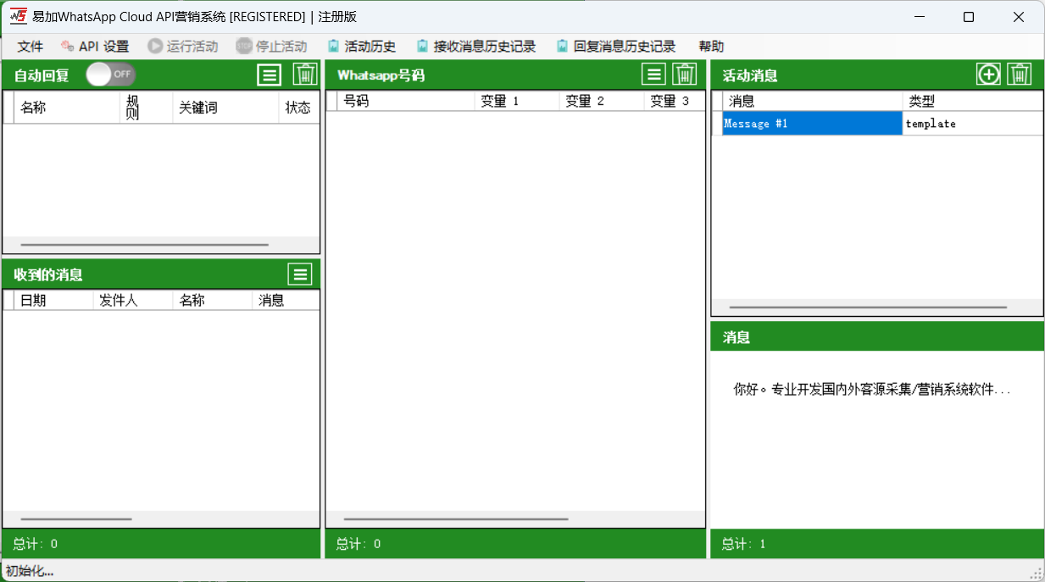Click the horizontal scrollbar in 活动消息 list
This screenshot has width=1045, height=582.
(868, 308)
